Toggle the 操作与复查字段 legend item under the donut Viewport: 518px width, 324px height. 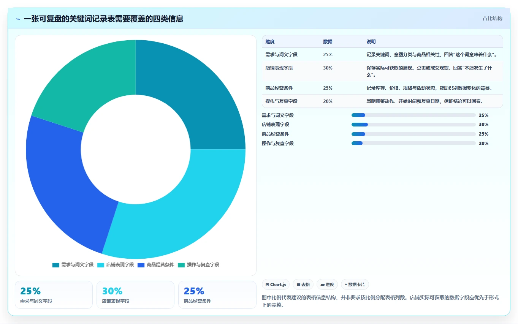198,265
